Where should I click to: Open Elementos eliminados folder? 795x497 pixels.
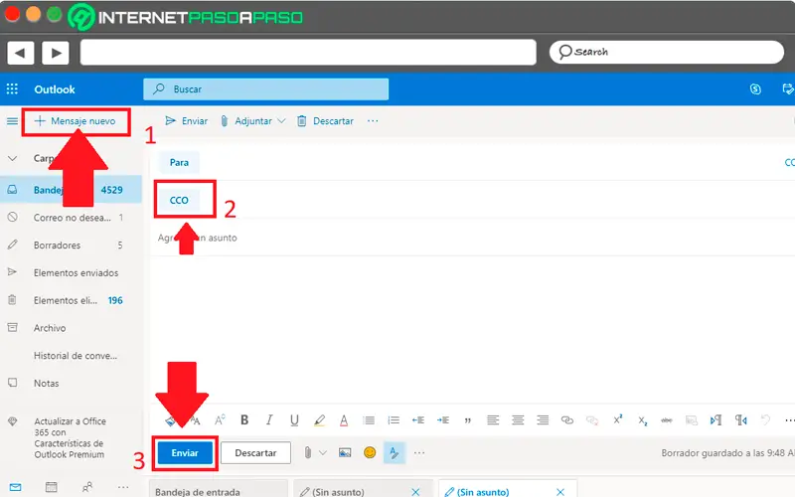(x=71, y=301)
